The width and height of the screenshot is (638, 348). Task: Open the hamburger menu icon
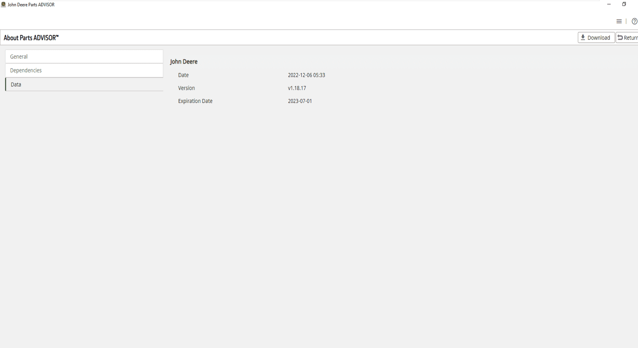(619, 21)
